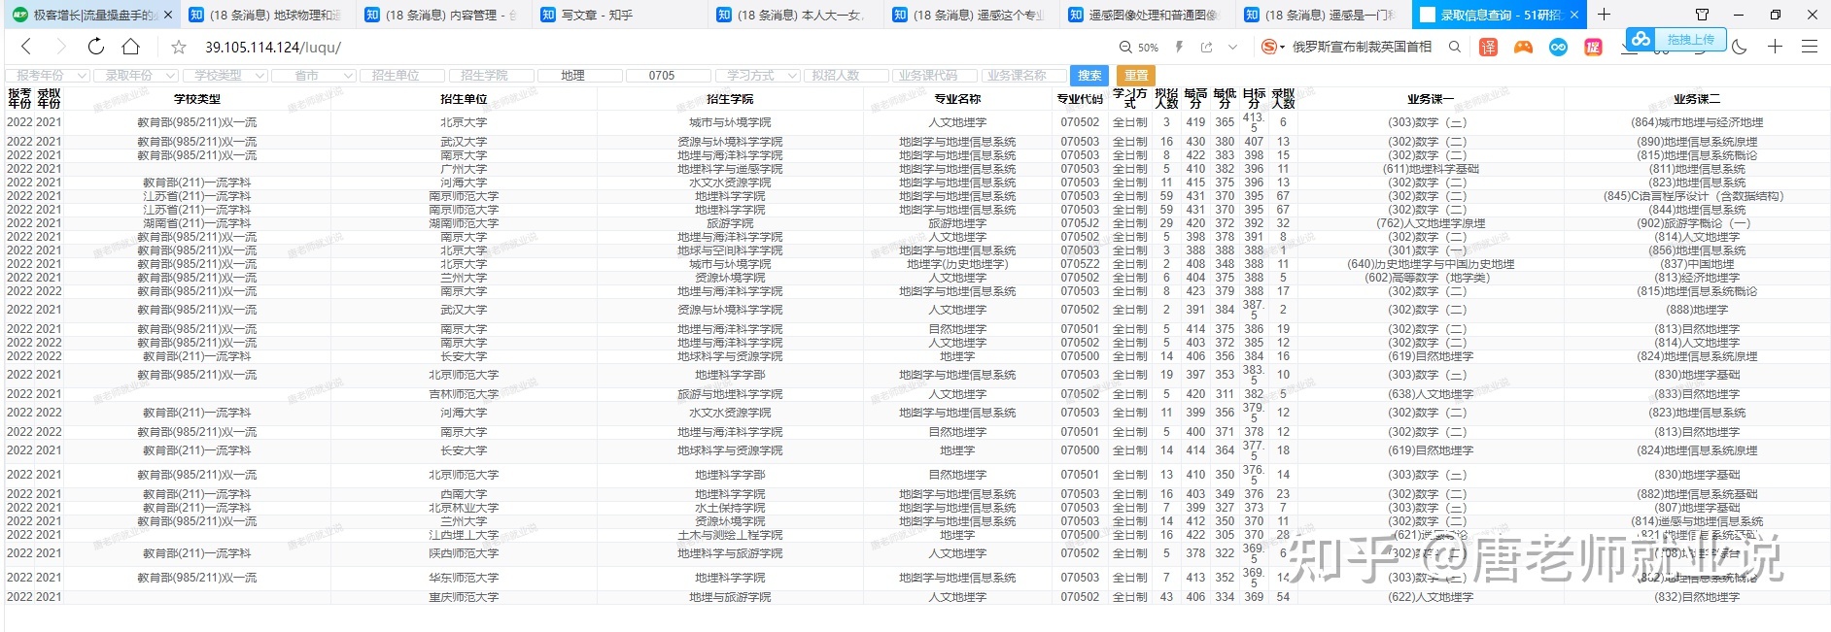The width and height of the screenshot is (1831, 632).
Task: Click the field containing 地理
Action: (578, 76)
